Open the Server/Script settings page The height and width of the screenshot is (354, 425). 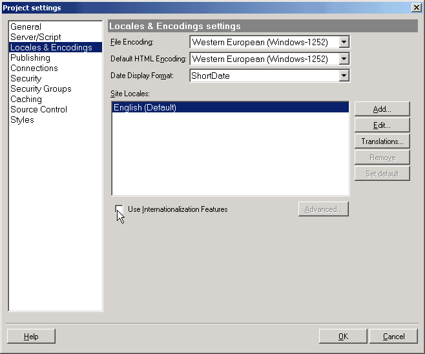(x=36, y=37)
